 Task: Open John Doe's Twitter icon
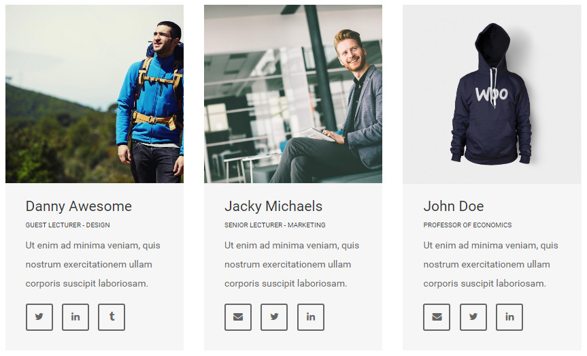(x=473, y=317)
